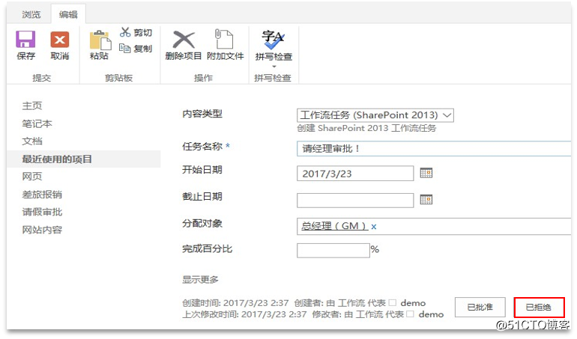
Task: Click the 分配对象 people picker field
Action: [x=434, y=226]
